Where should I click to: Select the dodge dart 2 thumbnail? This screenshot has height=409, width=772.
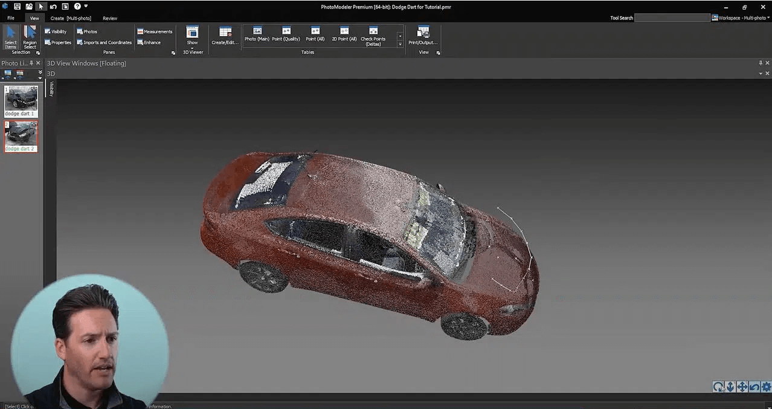tap(21, 137)
